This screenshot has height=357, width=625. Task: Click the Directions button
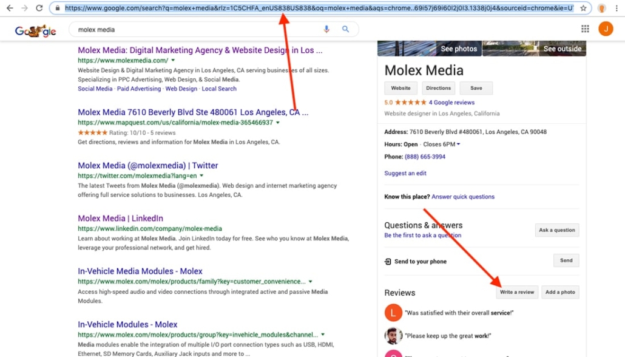click(x=438, y=88)
